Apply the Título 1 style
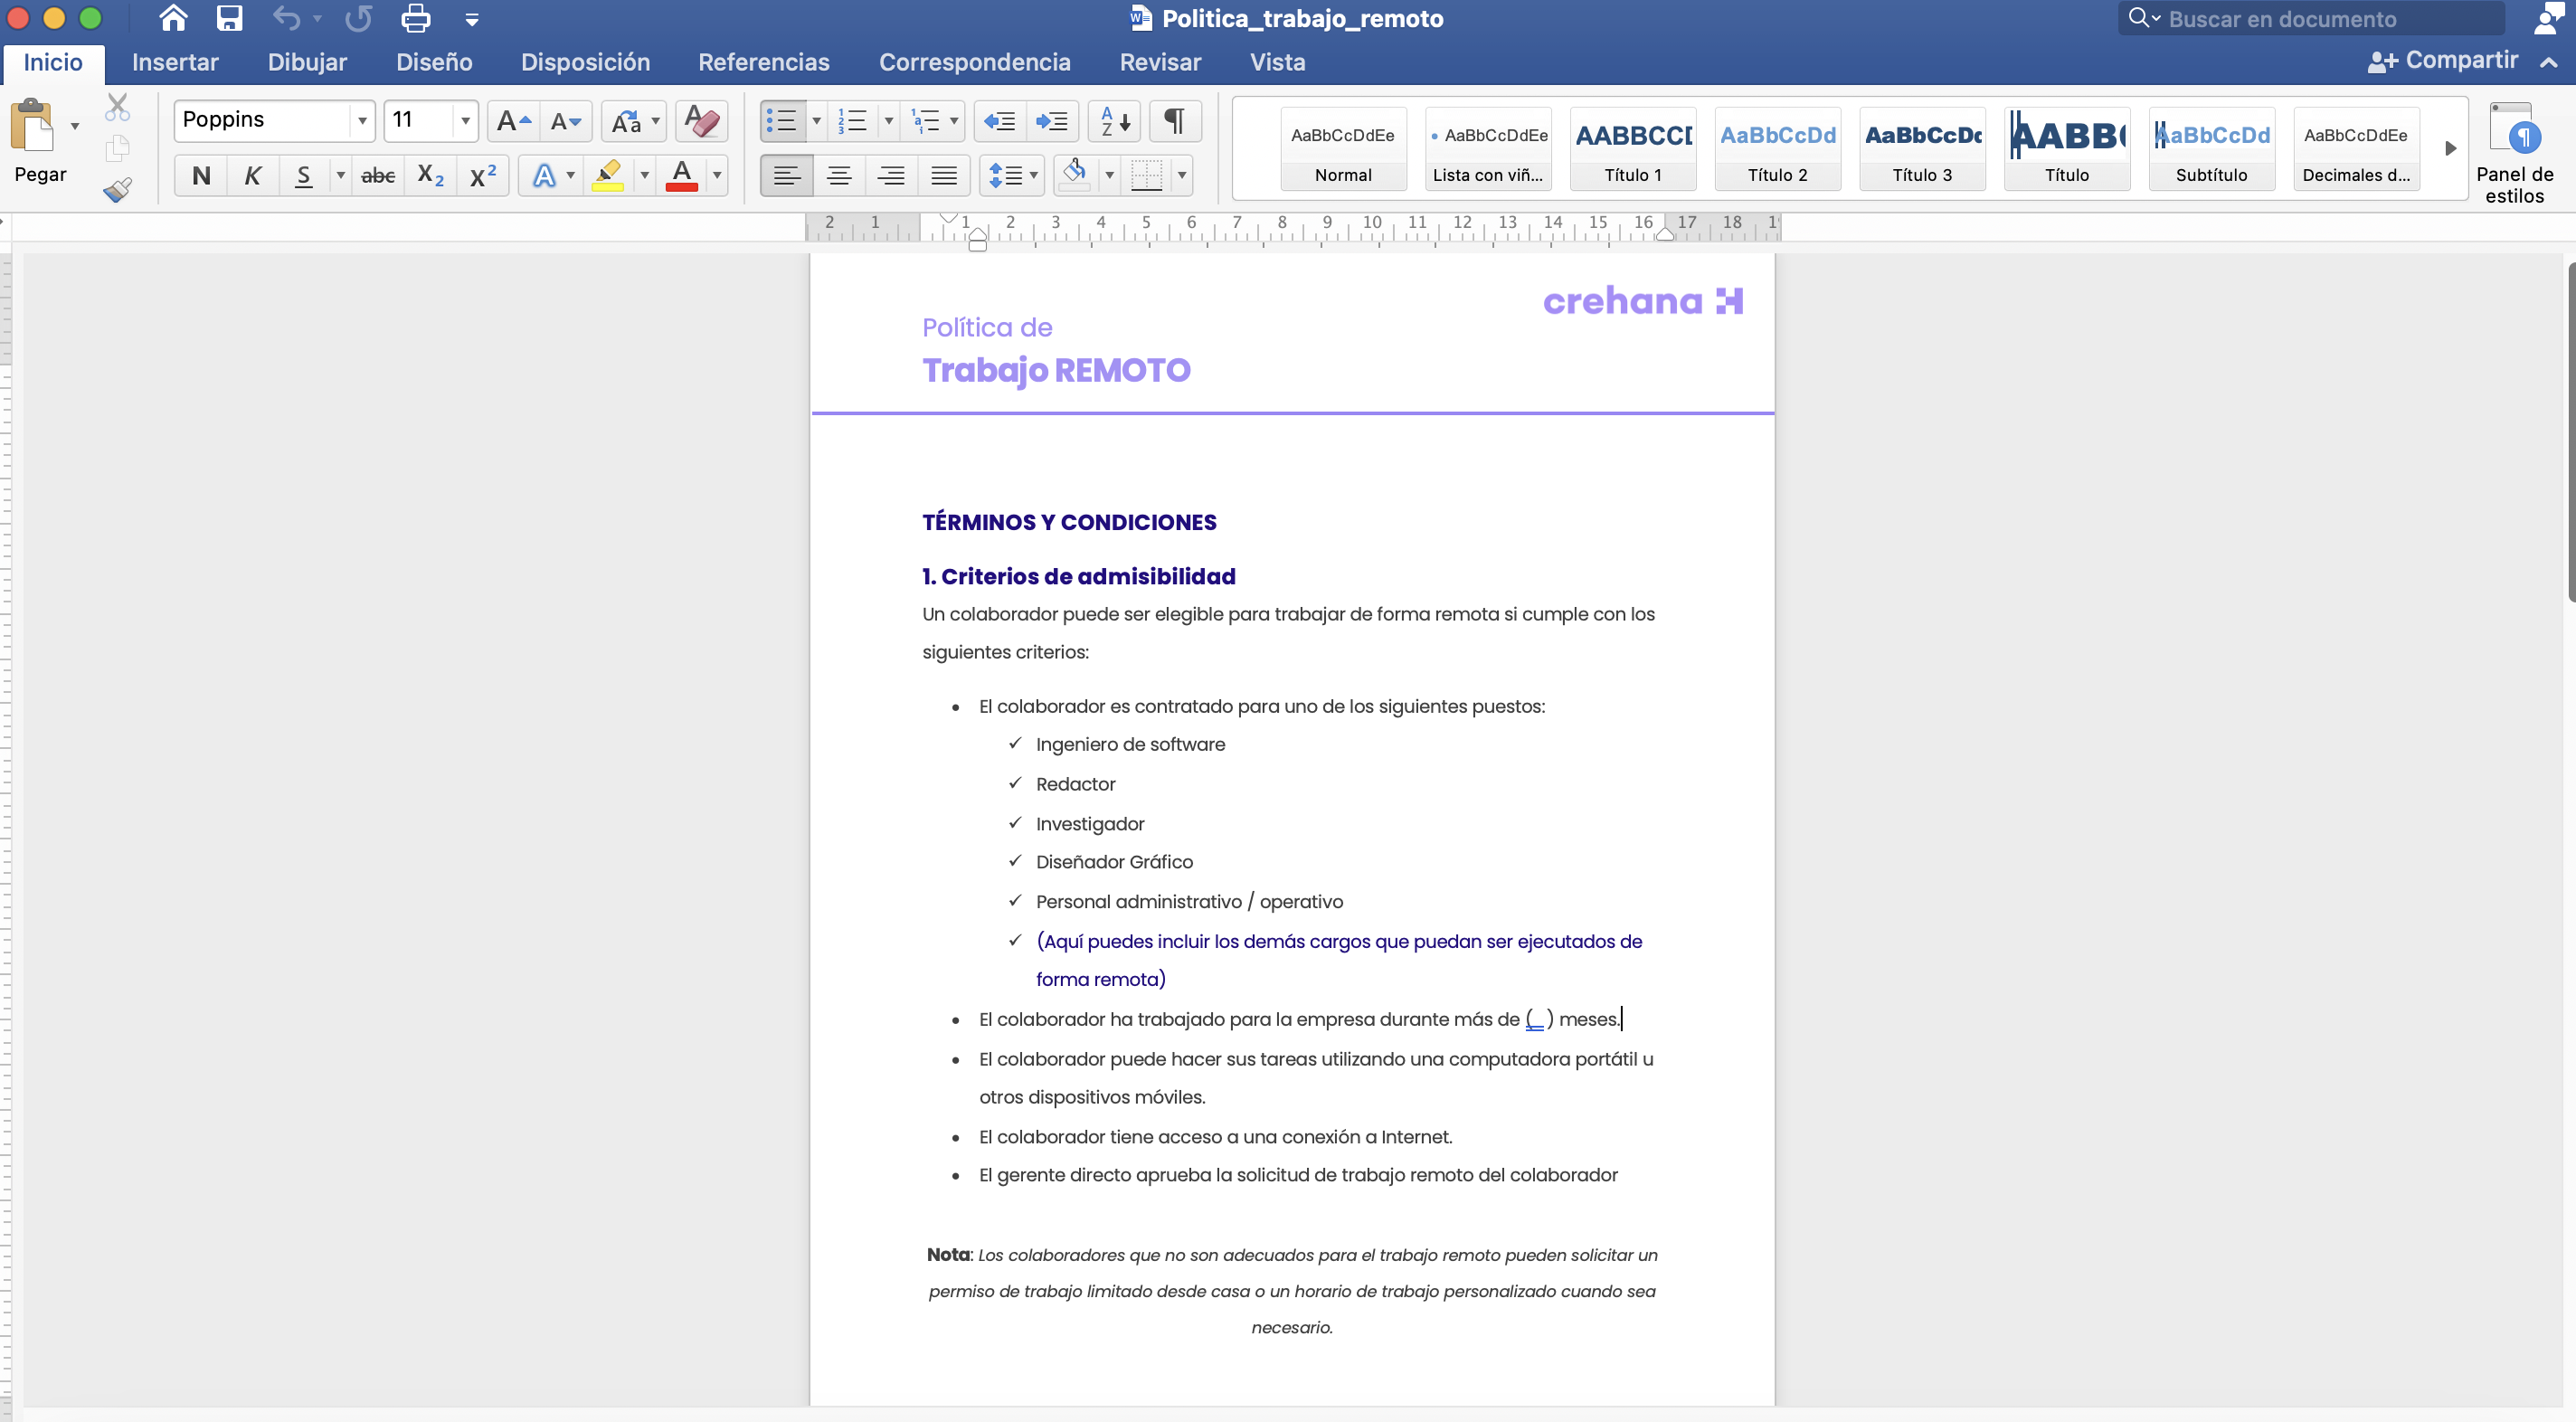Viewport: 2576px width, 1422px height. point(1632,150)
